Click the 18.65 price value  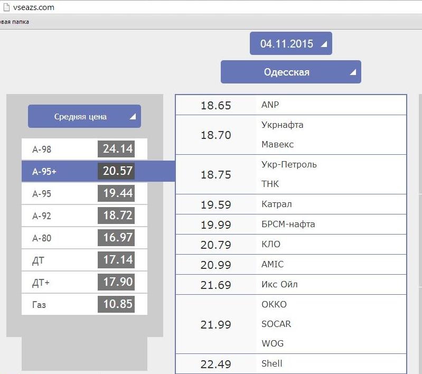216,106
